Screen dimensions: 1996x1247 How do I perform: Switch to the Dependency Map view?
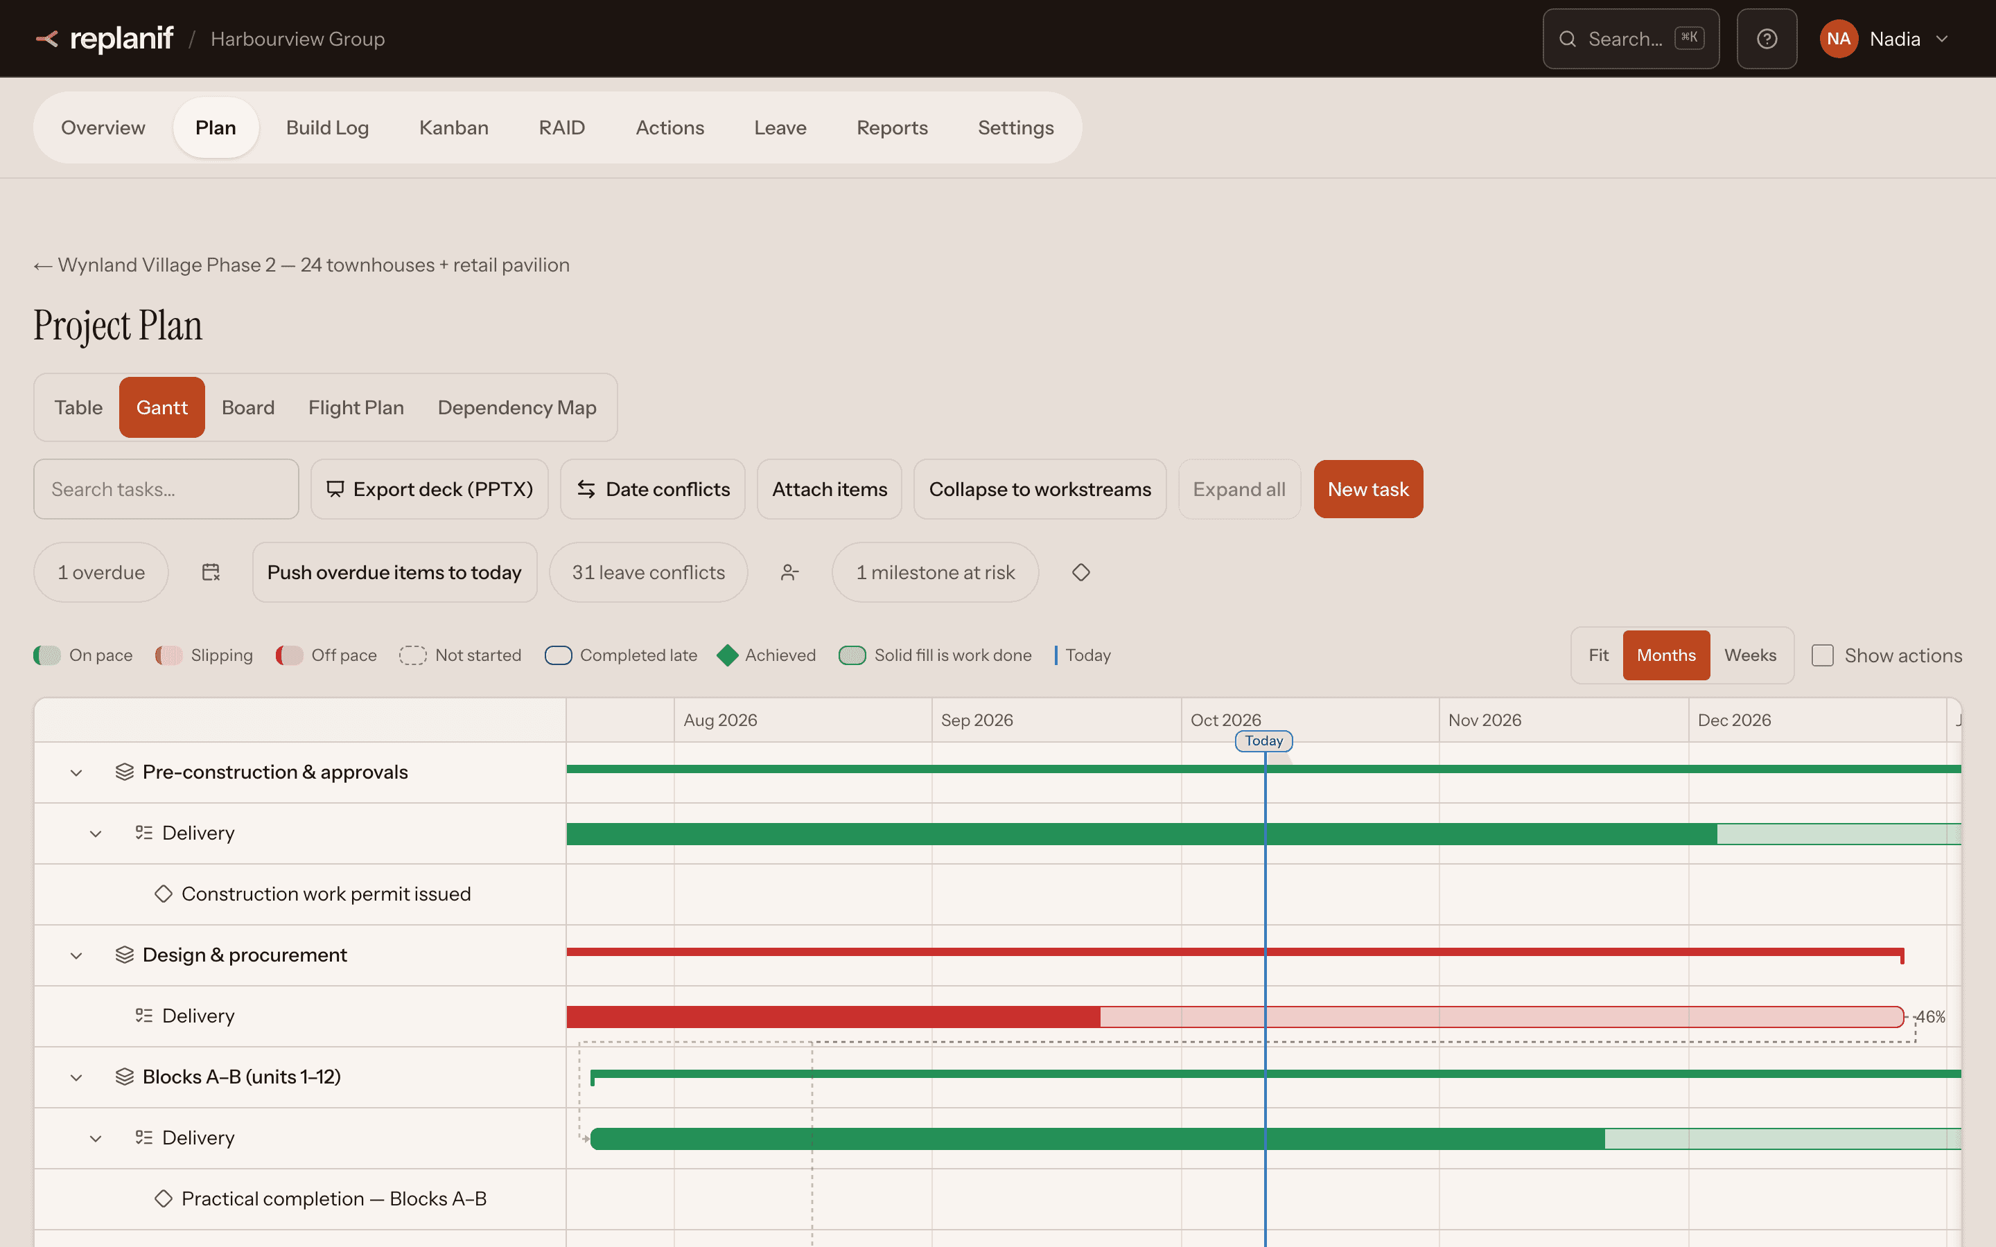517,407
